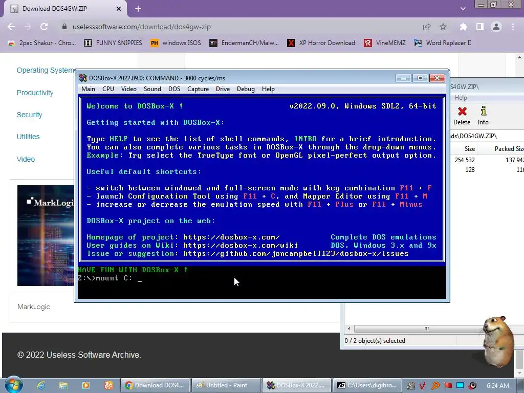Click the Productivity category link
This screenshot has width=524, height=393.
(35, 93)
